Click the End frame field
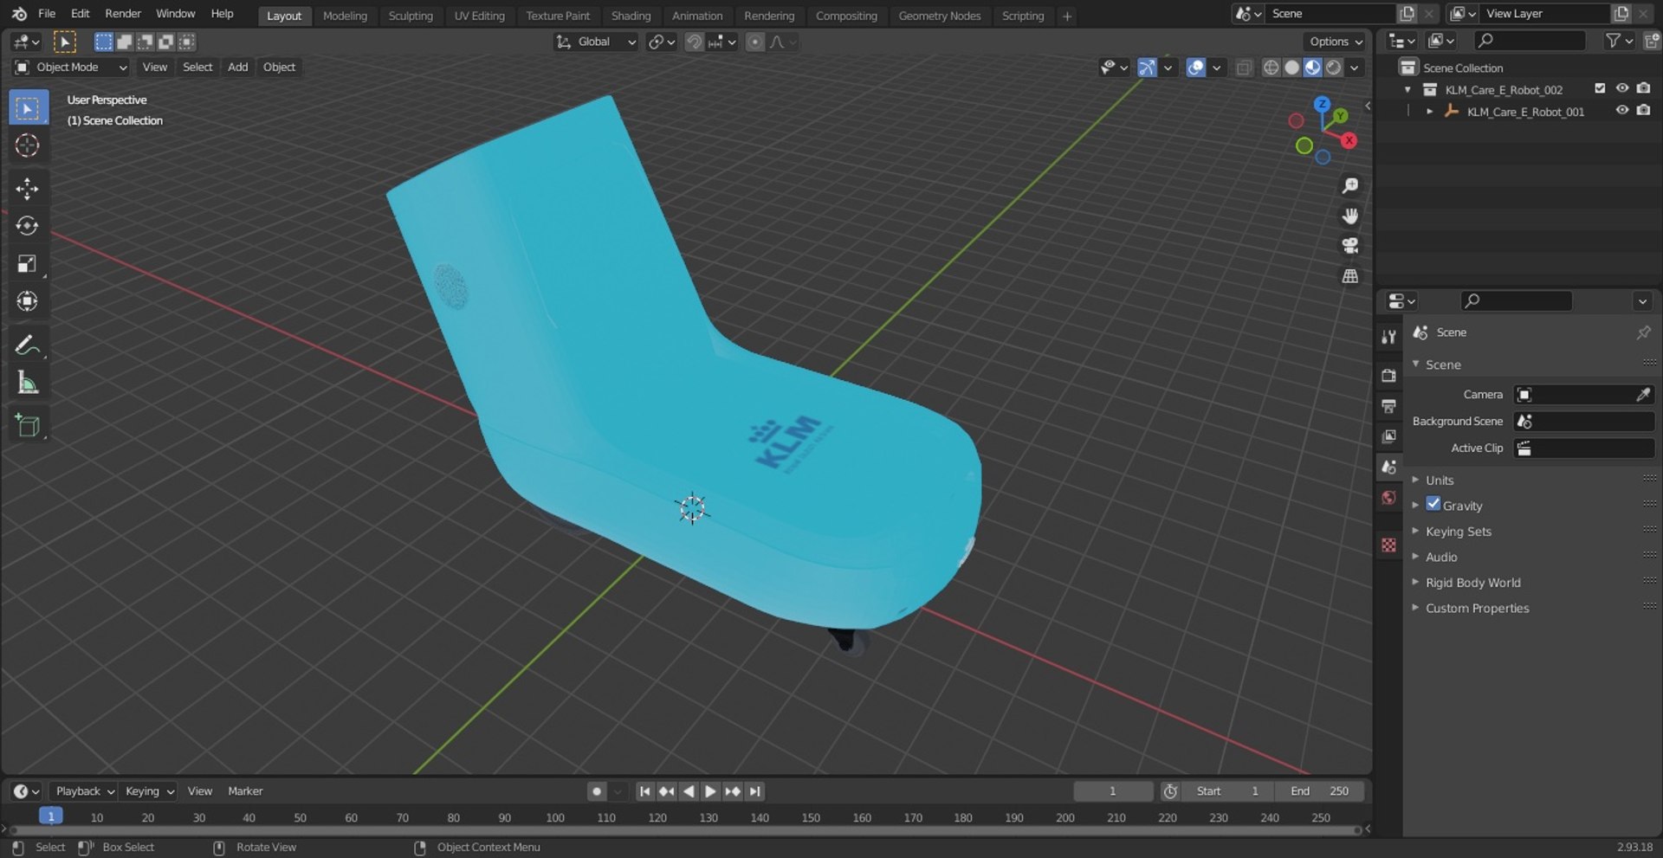This screenshot has width=1663, height=858. click(1319, 791)
